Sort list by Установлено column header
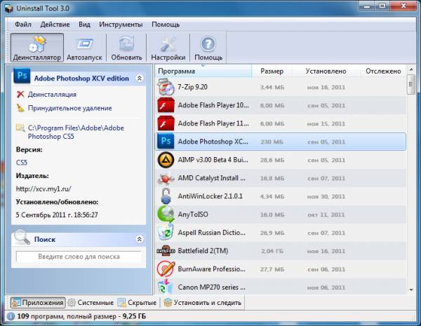 326,71
